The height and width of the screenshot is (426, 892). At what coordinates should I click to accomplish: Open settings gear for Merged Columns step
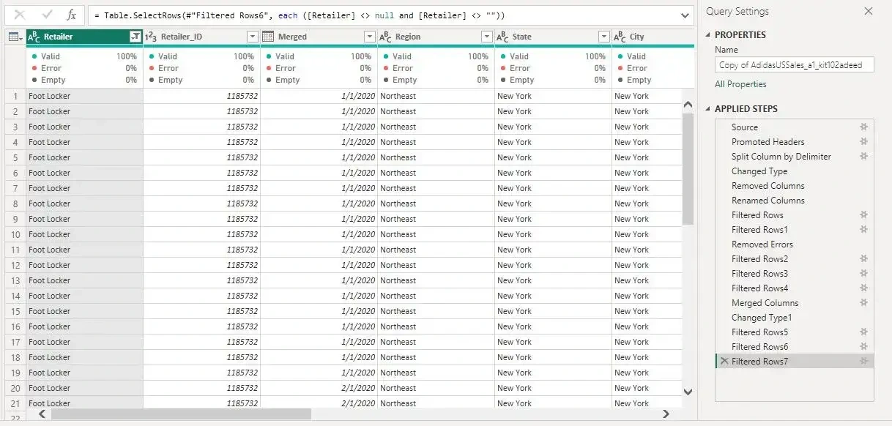click(863, 302)
